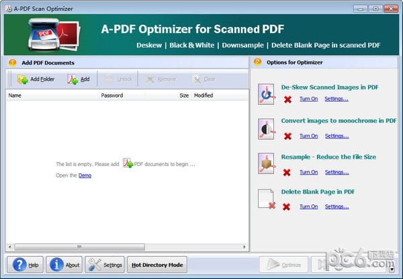The height and width of the screenshot is (279, 403).
Task: Turn On De-Skew Scanned Images
Action: tap(309, 99)
